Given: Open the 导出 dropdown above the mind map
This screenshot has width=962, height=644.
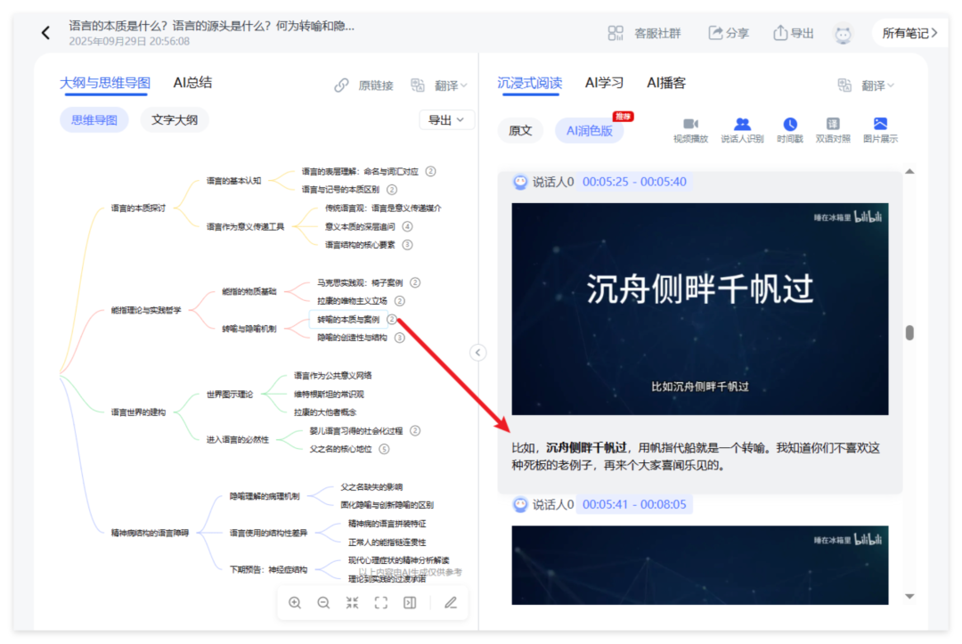Looking at the screenshot, I should pos(446,120).
